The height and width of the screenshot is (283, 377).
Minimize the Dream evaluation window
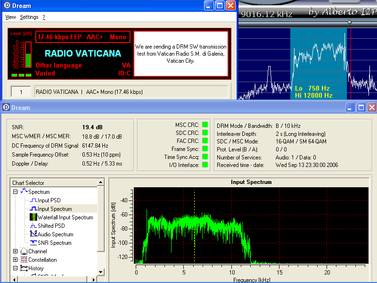(350, 108)
